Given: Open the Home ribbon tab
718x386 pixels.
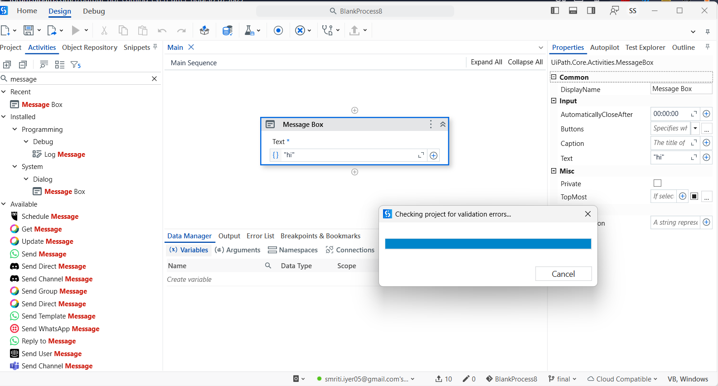Looking at the screenshot, I should (x=27, y=11).
